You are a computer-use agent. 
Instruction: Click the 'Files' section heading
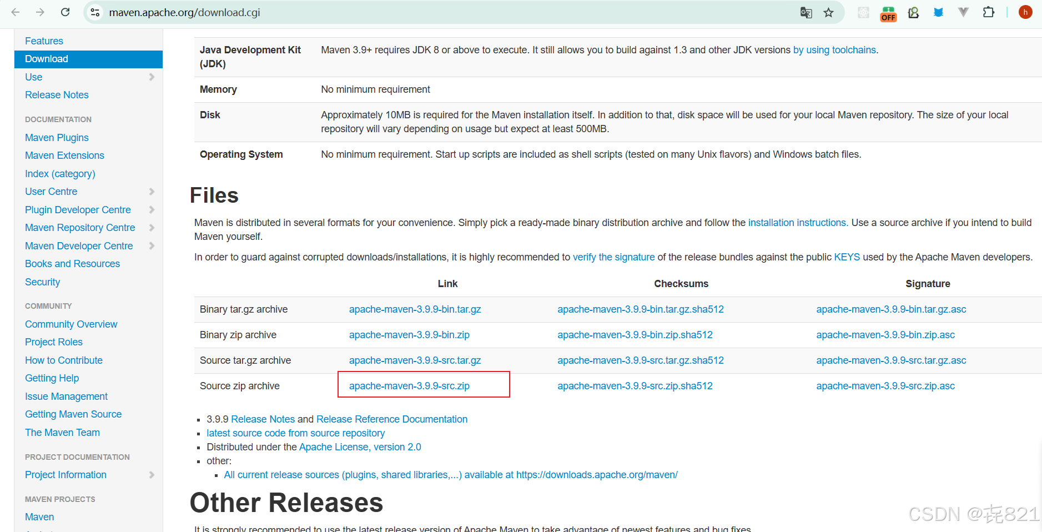click(214, 195)
